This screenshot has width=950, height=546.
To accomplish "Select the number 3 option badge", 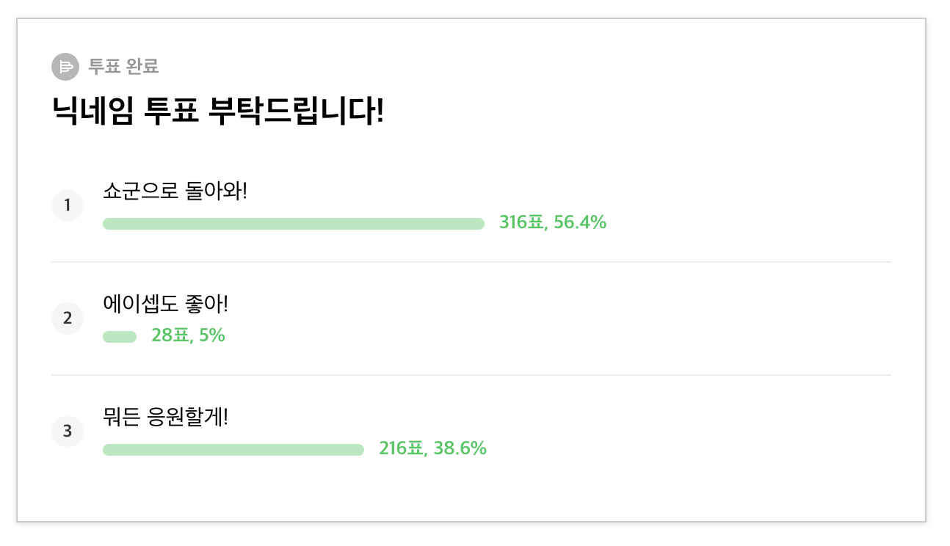I will pos(68,431).
